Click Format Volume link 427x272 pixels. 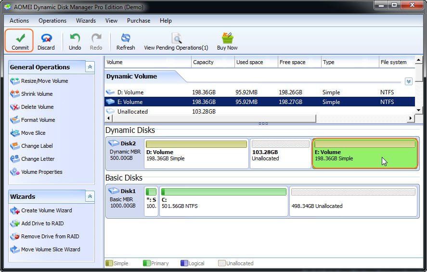[38, 120]
